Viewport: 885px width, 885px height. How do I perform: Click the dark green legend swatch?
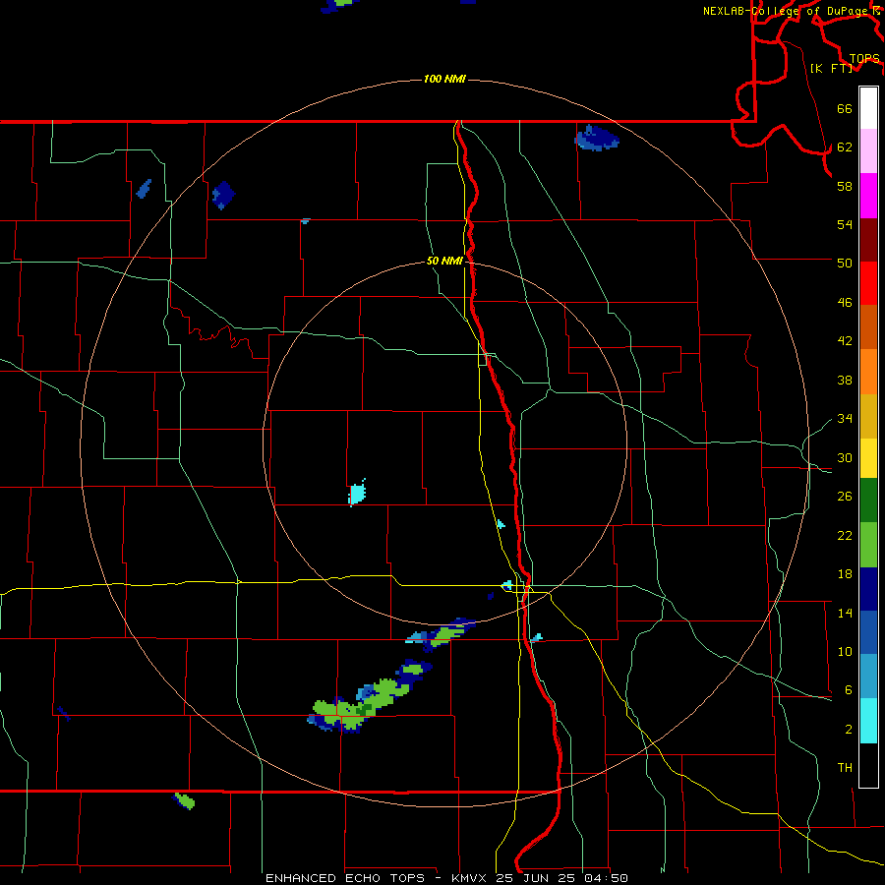(x=868, y=501)
